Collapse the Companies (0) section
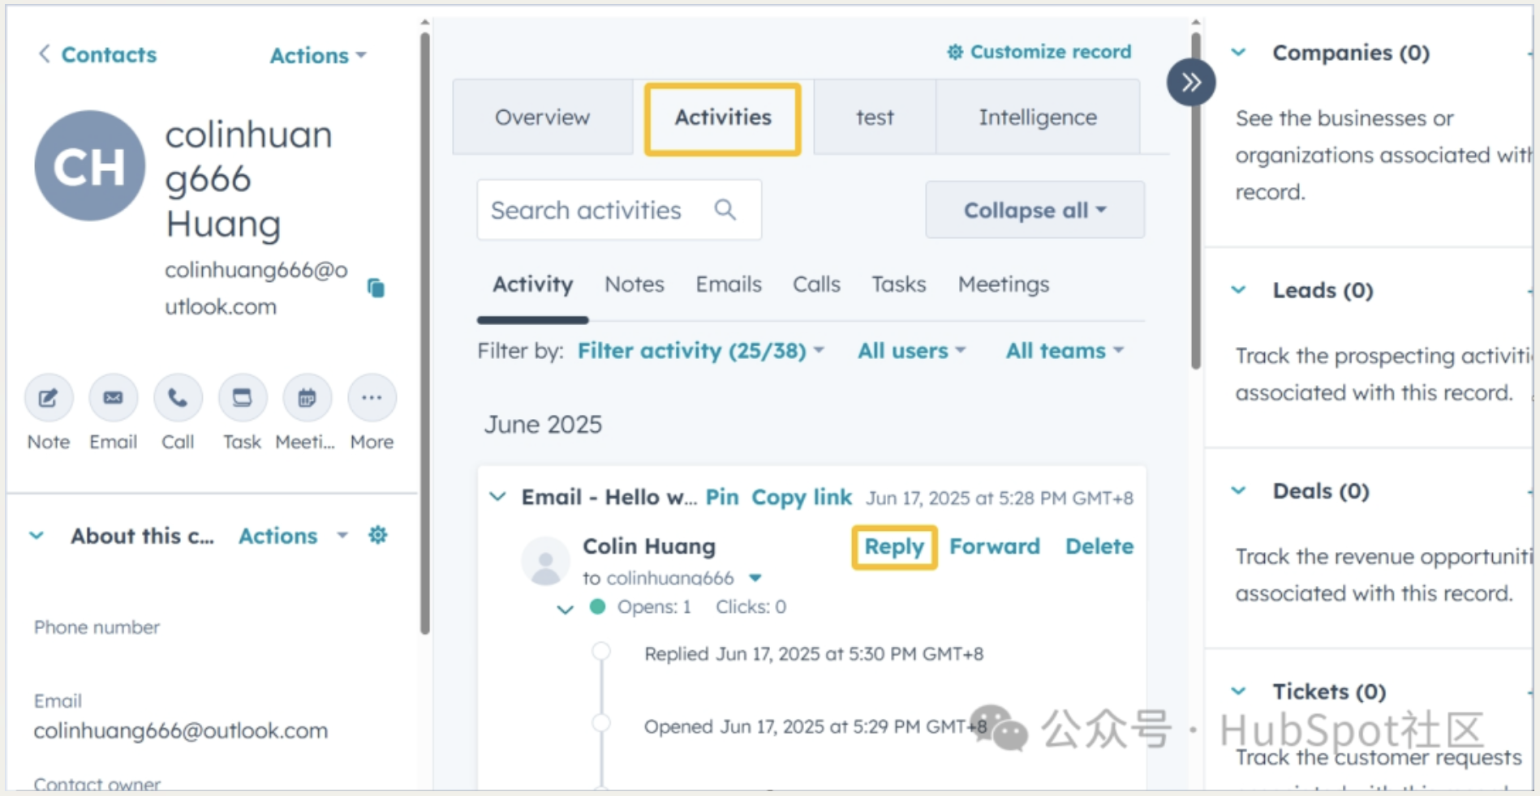1540x796 pixels. click(x=1238, y=53)
